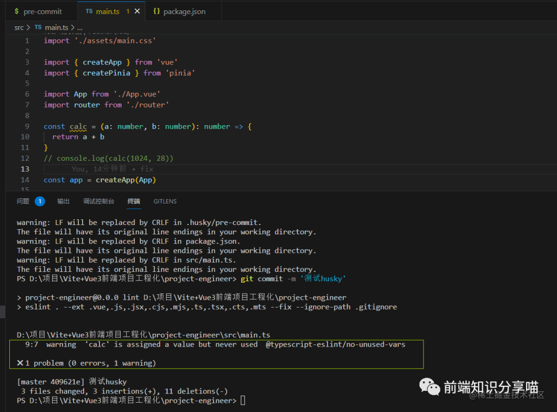Open the 调试控制台 debug console tab
The image size is (557, 412).
(99, 201)
